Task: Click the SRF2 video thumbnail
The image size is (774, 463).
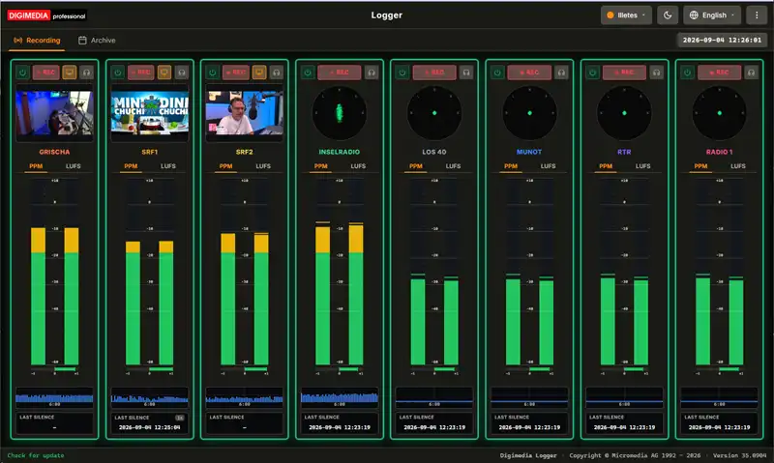Action: [x=245, y=113]
